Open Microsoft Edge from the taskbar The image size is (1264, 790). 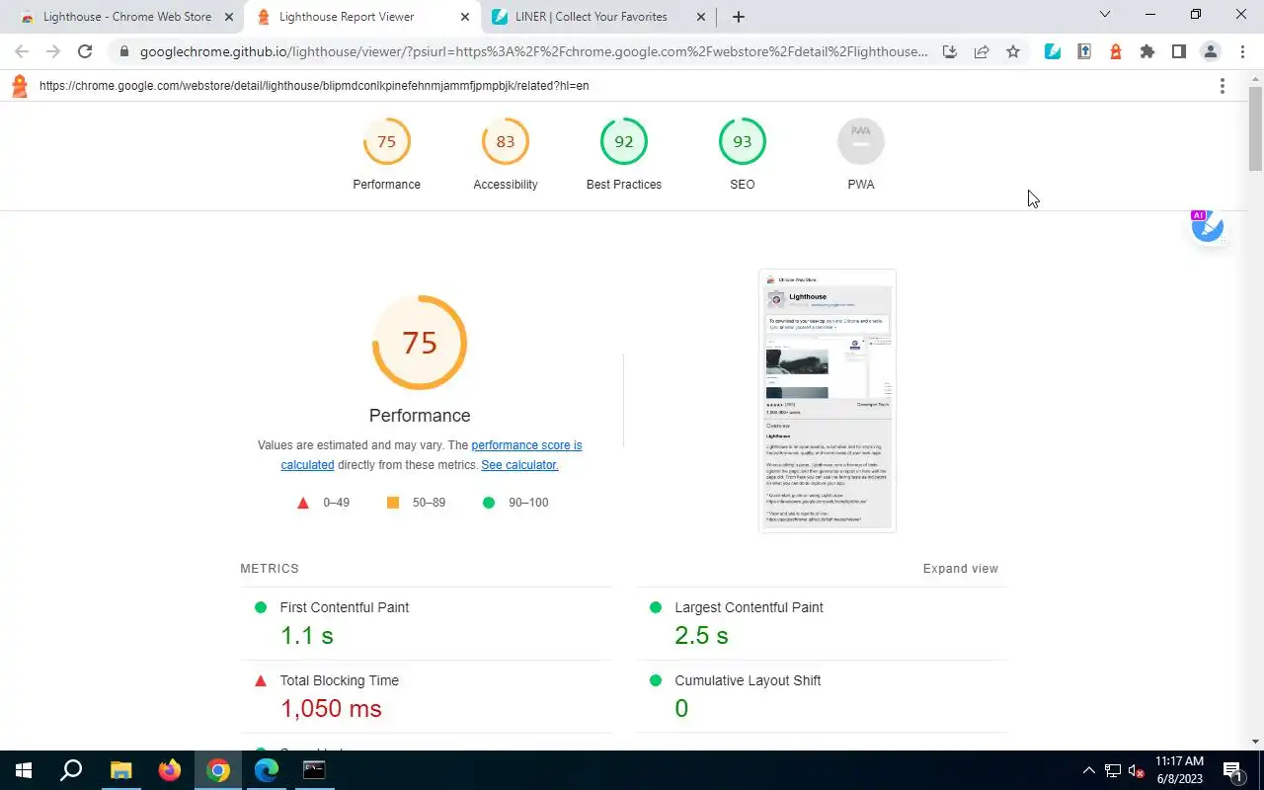pyautogui.click(x=267, y=770)
